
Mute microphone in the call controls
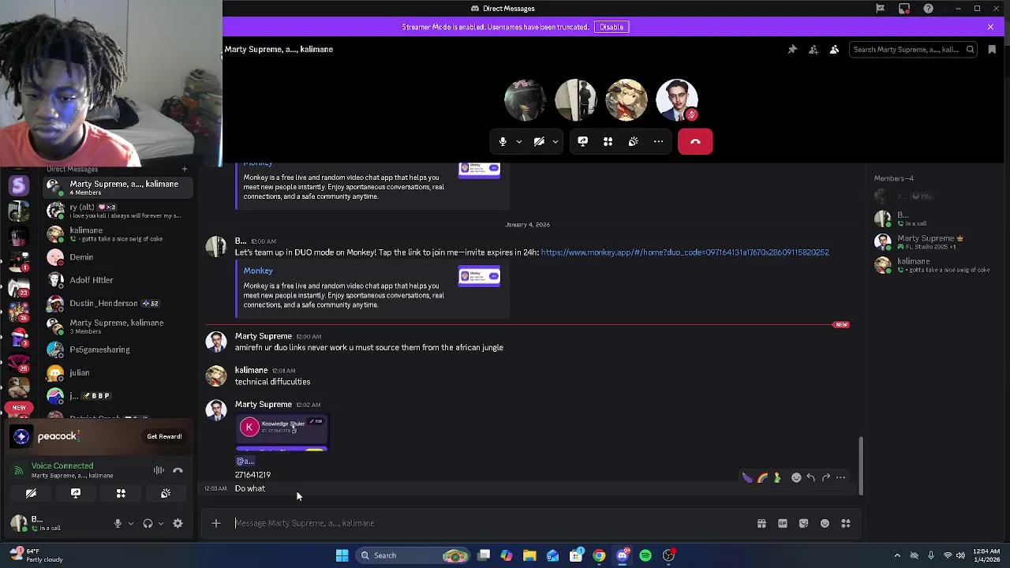pos(503,141)
